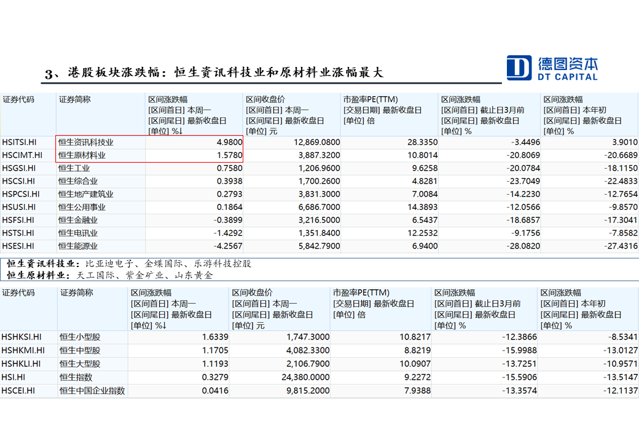Click top table 市盈率PE(TTM) column header
This screenshot has height=442, width=639.
390,115
